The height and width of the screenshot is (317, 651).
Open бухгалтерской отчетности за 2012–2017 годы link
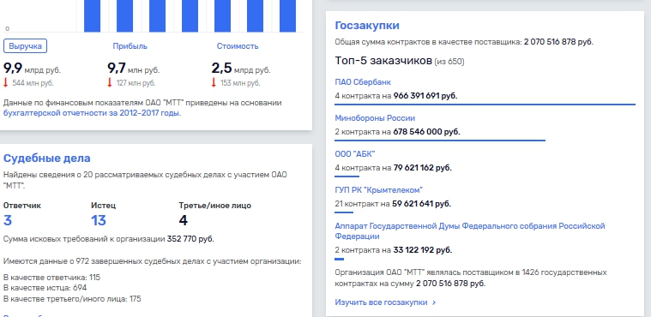pos(92,113)
